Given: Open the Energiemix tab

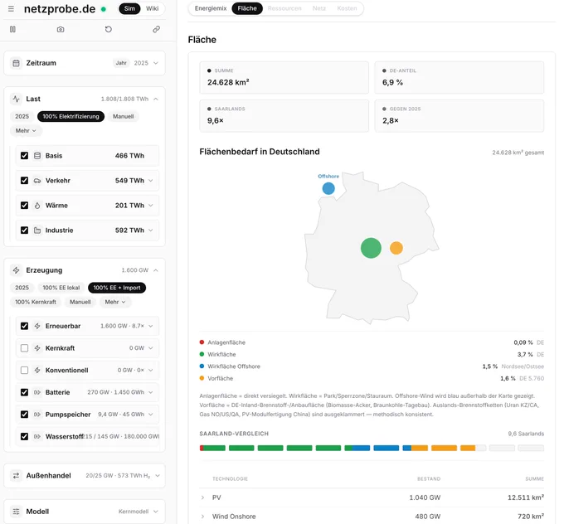Looking at the screenshot, I should click(211, 8).
